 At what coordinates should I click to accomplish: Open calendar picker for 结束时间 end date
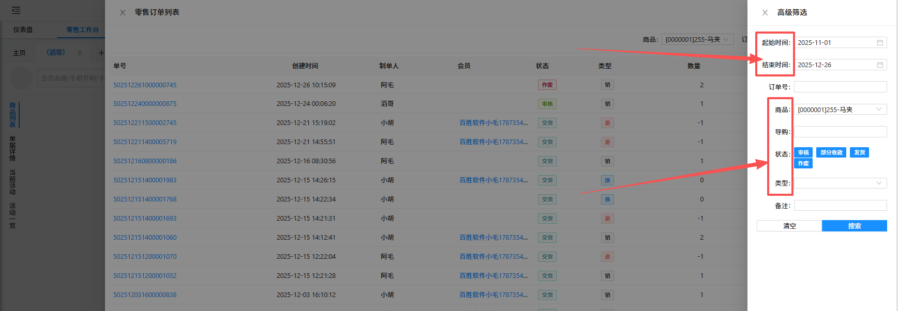pos(879,65)
